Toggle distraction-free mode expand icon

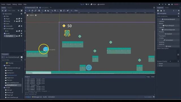(x=154, y=8)
